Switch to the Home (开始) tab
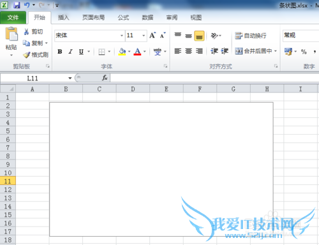 [x=40, y=17]
